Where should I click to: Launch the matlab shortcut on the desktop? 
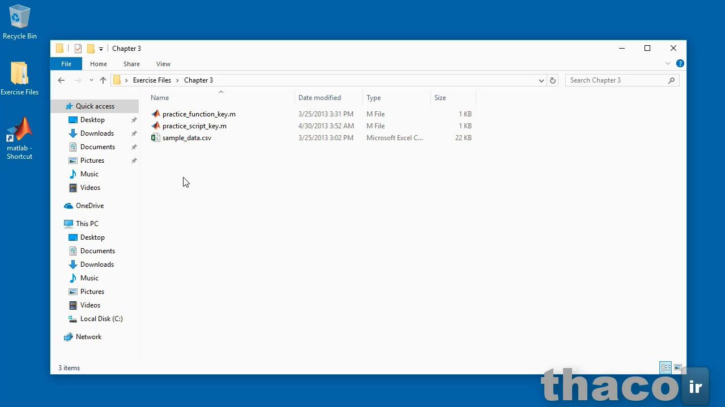[19, 138]
